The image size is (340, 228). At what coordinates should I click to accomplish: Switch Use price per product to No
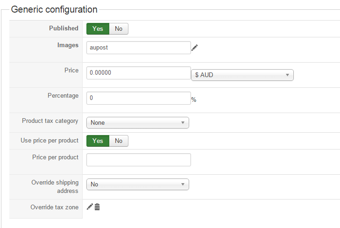(119, 141)
